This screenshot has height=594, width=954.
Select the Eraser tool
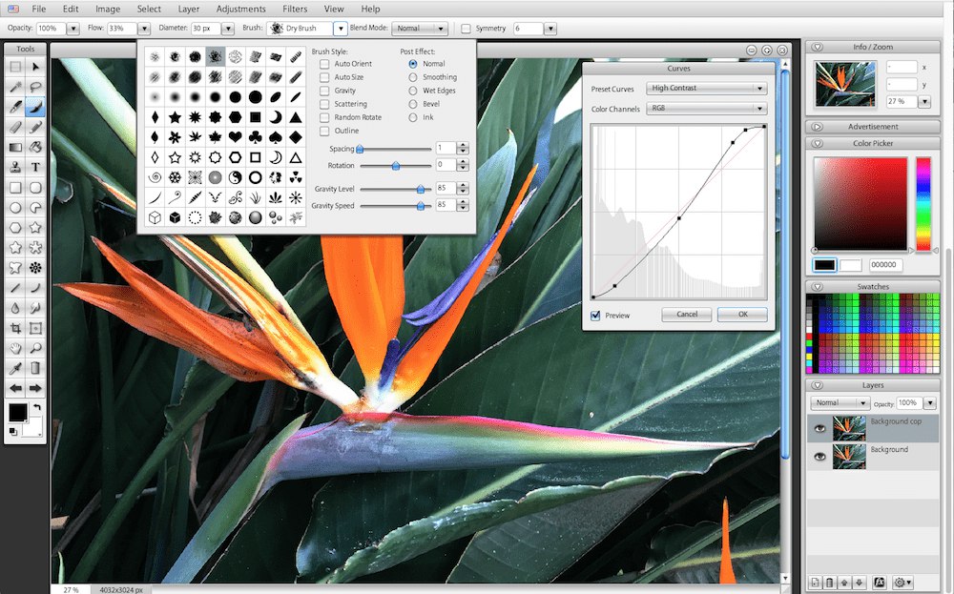15,127
